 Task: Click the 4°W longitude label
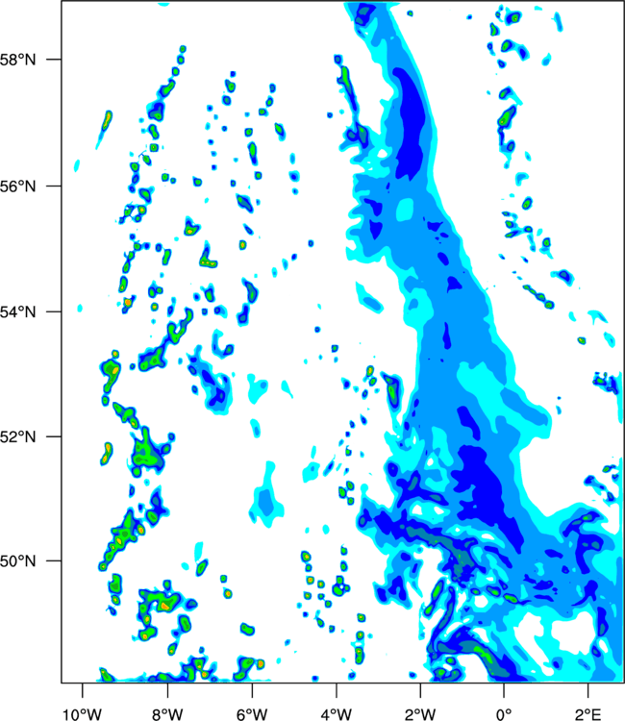click(337, 714)
